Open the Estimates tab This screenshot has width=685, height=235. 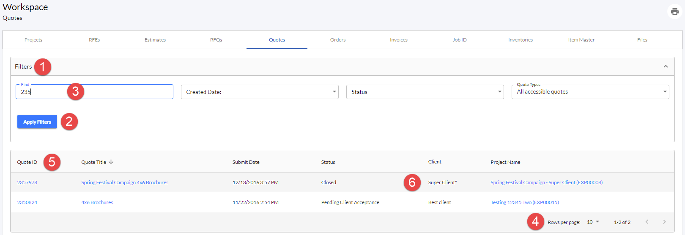click(155, 40)
